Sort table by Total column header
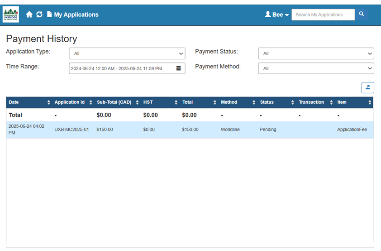This screenshot has height=251, width=381. 199,102
